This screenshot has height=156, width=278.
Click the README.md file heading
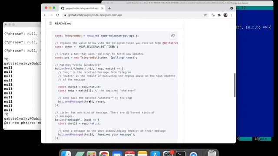pyautogui.click(x=63, y=23)
